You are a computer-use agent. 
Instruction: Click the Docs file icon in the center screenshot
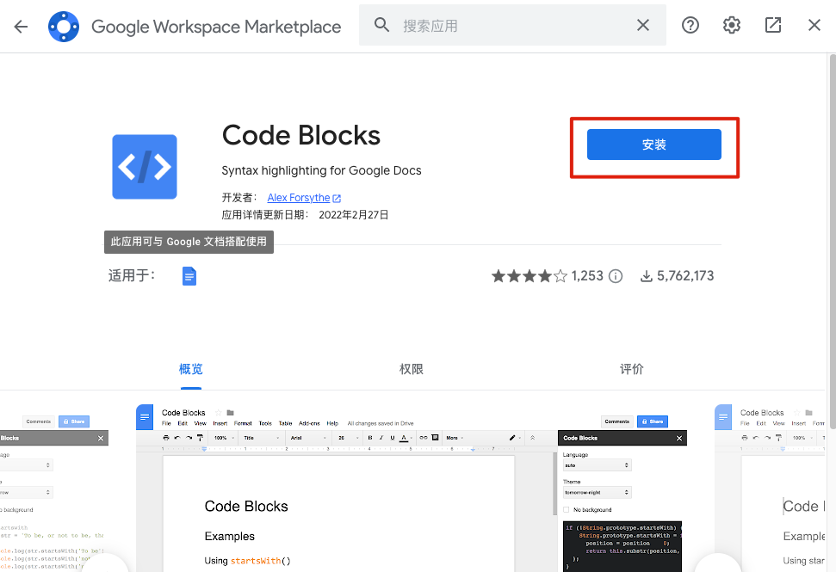(145, 417)
